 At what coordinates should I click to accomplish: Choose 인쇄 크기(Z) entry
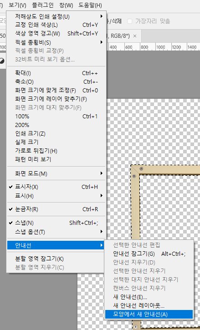click(56, 133)
